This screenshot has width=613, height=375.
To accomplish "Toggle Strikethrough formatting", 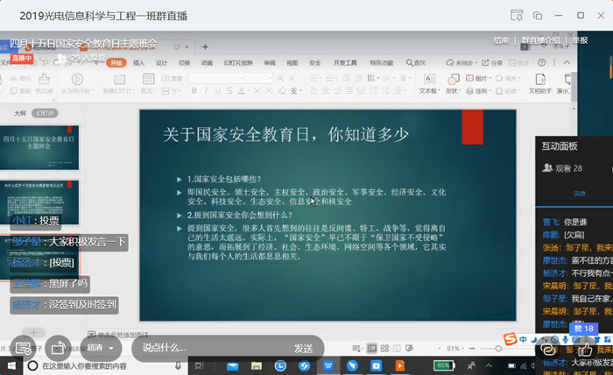I will point(229,91).
